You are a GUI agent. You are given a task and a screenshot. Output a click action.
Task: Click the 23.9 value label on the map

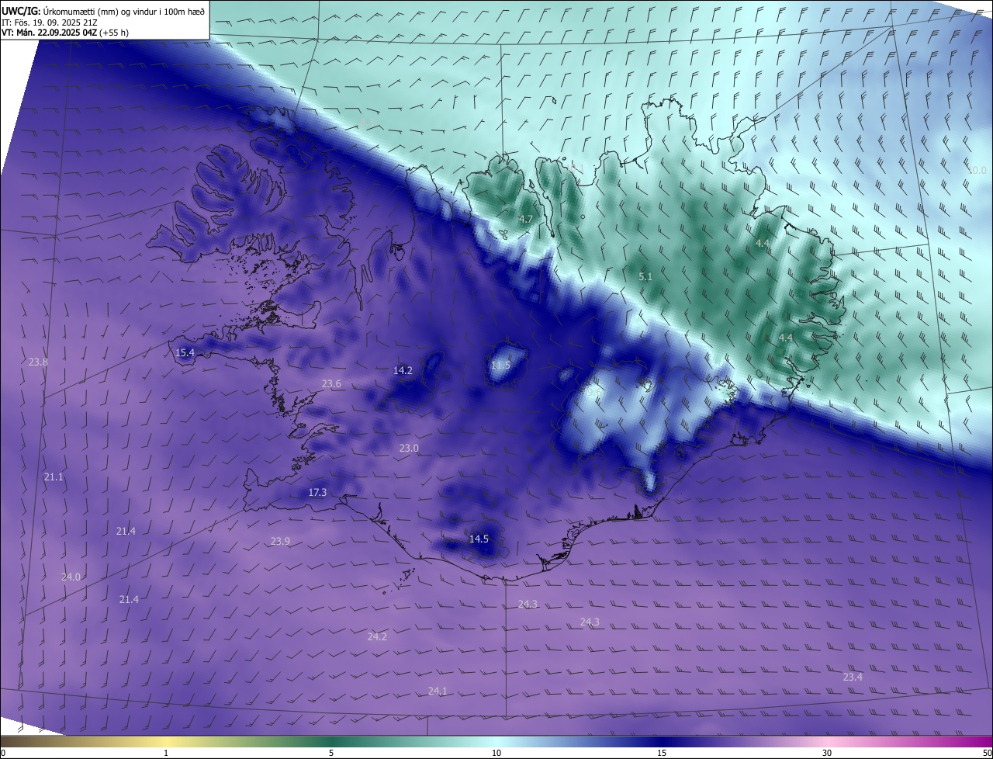click(x=280, y=541)
